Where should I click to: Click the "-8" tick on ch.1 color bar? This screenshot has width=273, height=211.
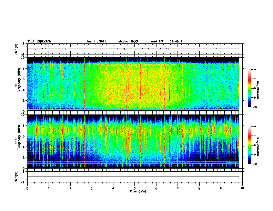pos(254,88)
